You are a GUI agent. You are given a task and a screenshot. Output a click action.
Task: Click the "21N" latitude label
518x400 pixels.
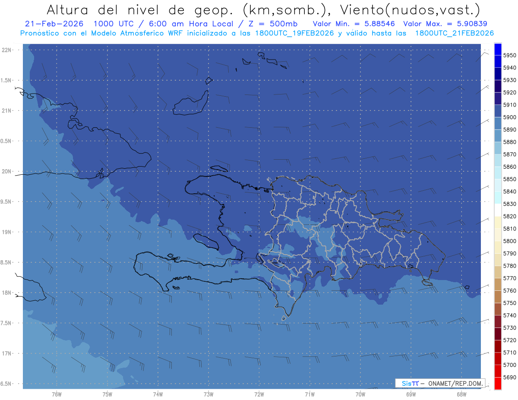pos(7,111)
